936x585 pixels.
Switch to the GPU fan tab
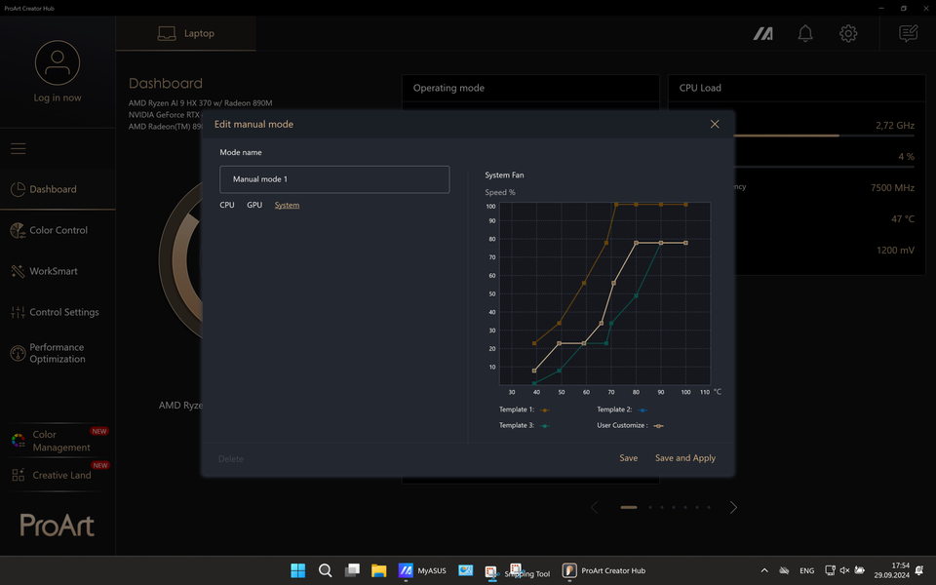click(x=254, y=205)
